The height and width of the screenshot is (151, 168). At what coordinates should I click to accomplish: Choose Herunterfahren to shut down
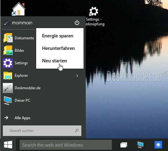58,48
